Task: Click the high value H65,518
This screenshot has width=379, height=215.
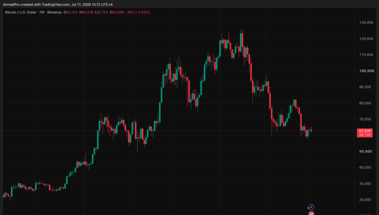Action: tap(86, 12)
